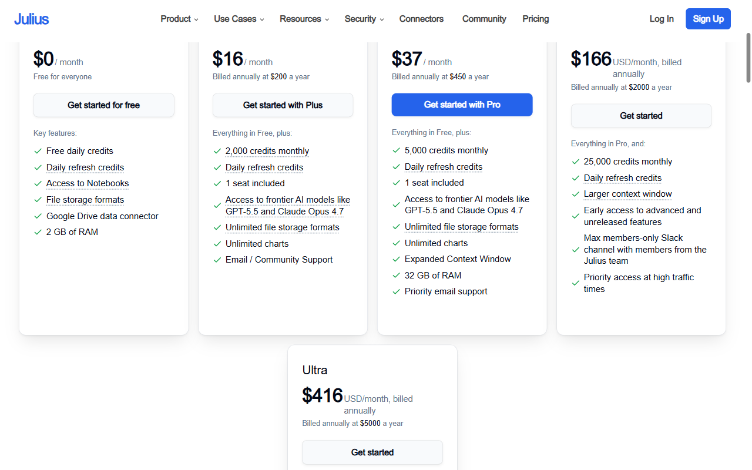Screen dimensions: 752x470
Task: Click the Sign Up button
Action: 708,19
